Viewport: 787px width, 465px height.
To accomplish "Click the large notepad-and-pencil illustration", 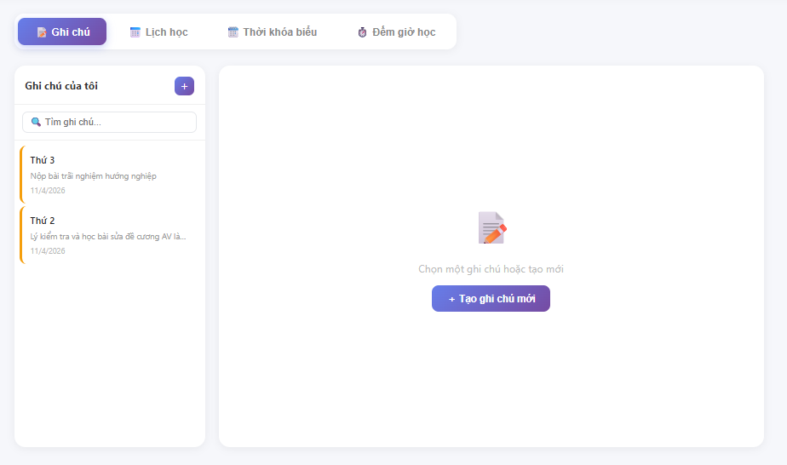I will point(491,228).
